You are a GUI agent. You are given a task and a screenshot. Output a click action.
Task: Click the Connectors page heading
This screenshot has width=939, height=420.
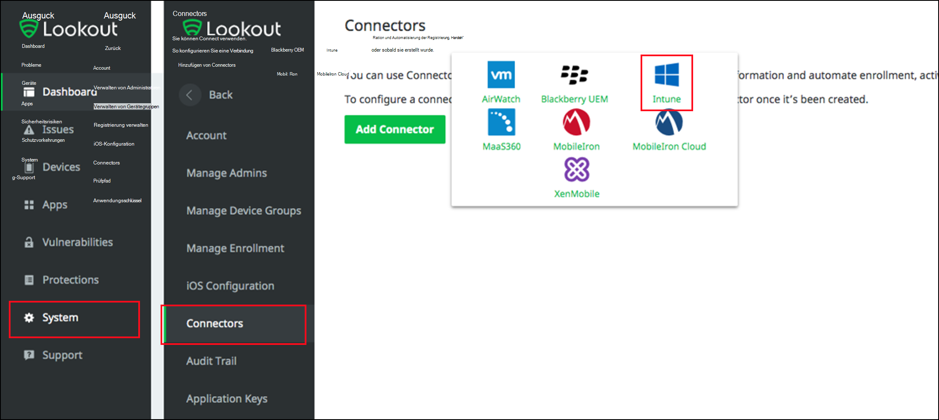click(x=385, y=26)
